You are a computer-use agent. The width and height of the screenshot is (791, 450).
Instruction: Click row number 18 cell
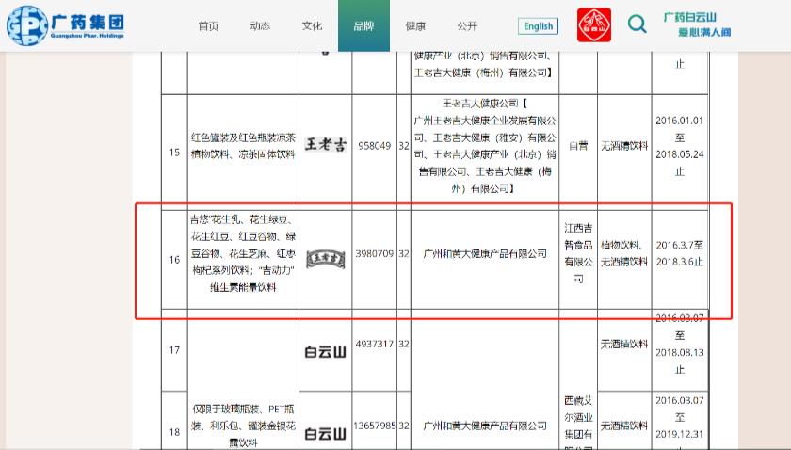click(174, 432)
